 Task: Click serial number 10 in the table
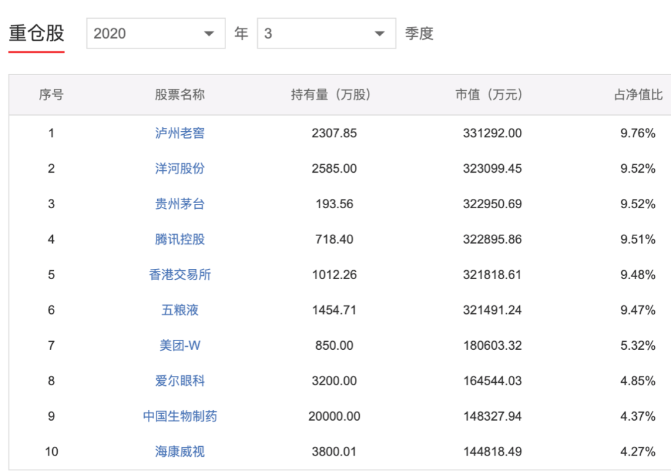pos(52,451)
